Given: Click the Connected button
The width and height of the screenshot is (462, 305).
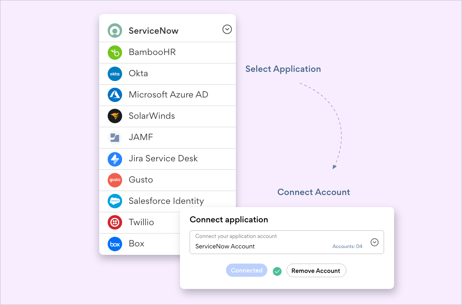Looking at the screenshot, I should pyautogui.click(x=247, y=270).
